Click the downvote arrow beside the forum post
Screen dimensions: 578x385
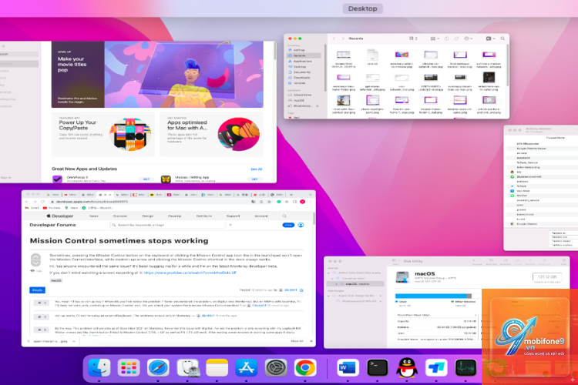pyautogui.click(x=35, y=263)
